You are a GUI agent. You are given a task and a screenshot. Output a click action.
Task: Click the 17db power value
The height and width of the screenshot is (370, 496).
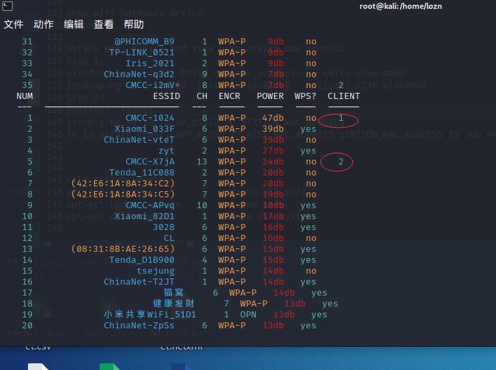pyautogui.click(x=273, y=216)
